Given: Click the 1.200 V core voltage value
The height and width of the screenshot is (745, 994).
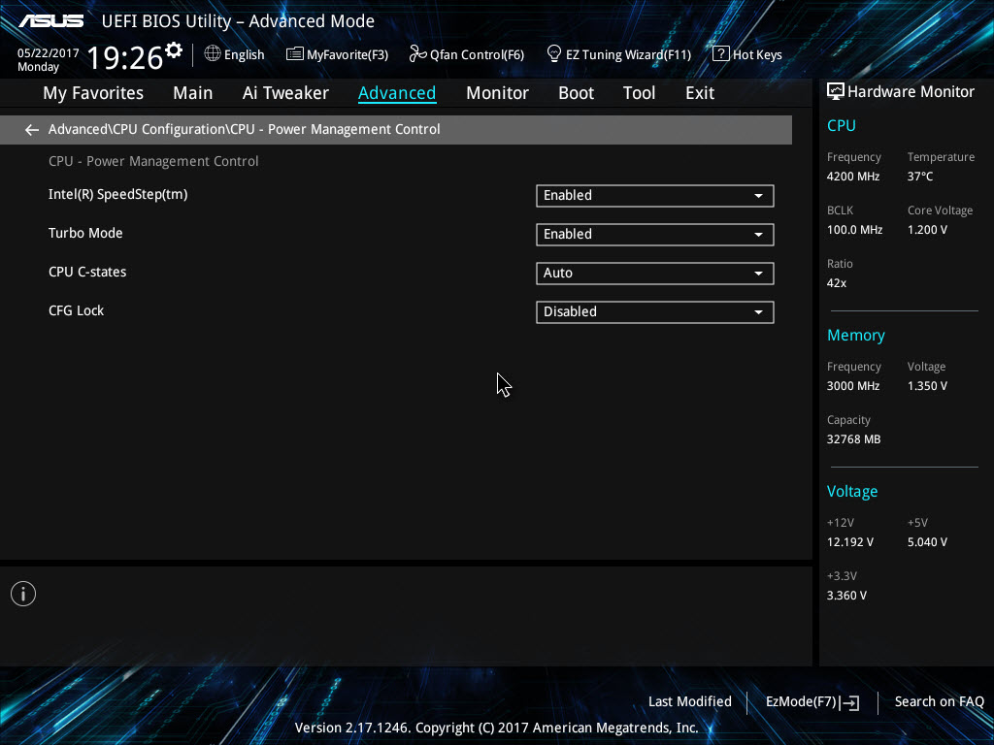Looking at the screenshot, I should [927, 230].
